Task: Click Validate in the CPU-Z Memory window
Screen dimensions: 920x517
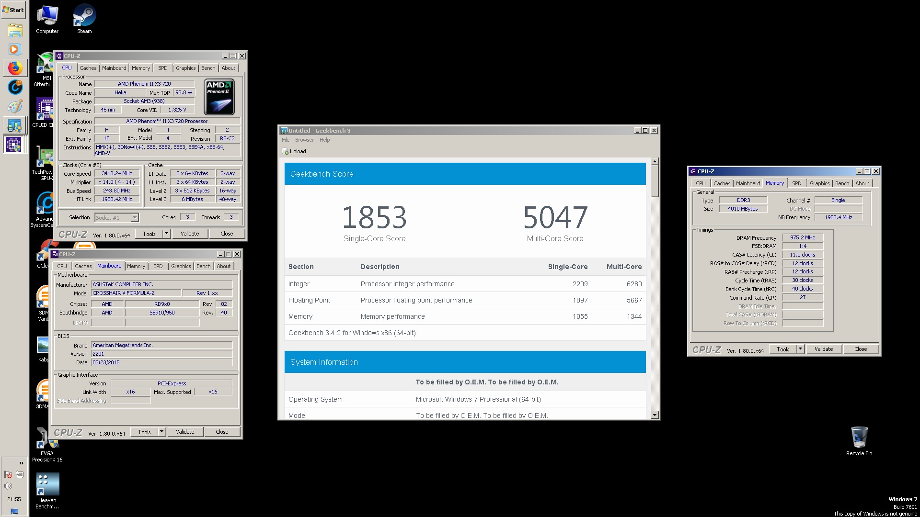Action: tap(824, 349)
